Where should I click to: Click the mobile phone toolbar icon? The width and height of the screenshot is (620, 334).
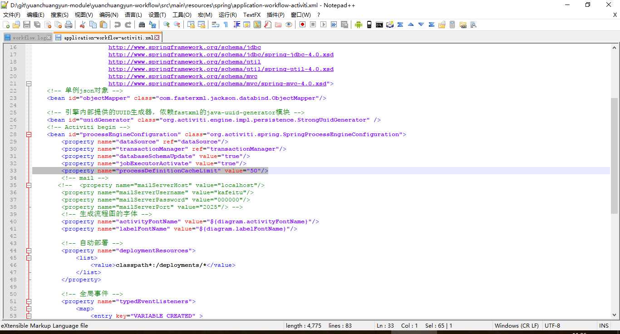[369, 25]
